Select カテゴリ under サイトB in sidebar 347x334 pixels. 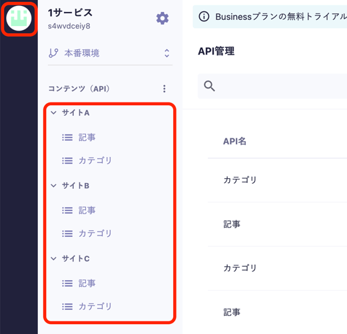coord(95,234)
